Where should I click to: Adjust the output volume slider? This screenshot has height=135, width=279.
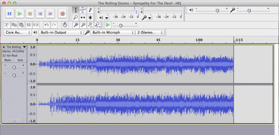pyautogui.click(x=217, y=11)
